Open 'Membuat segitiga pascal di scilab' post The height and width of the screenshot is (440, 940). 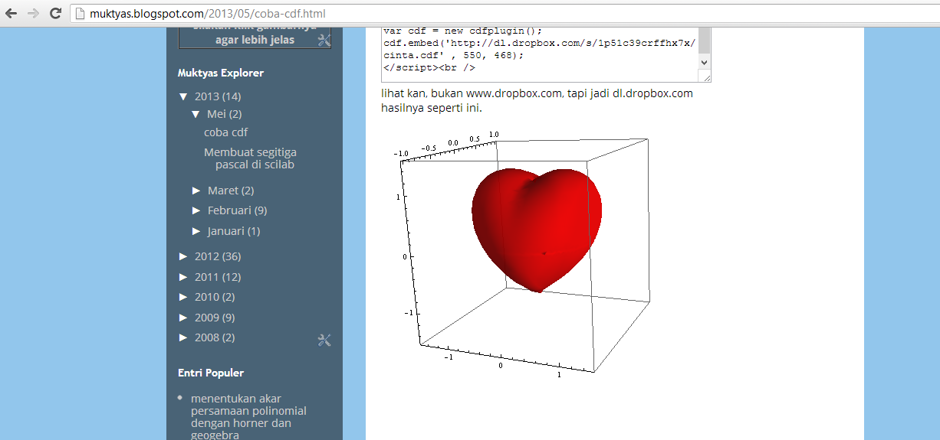point(250,158)
